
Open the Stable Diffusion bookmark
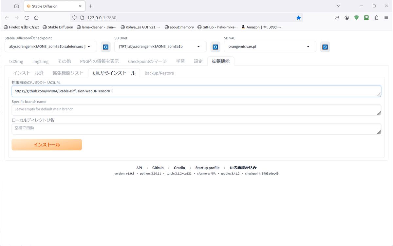click(x=58, y=27)
